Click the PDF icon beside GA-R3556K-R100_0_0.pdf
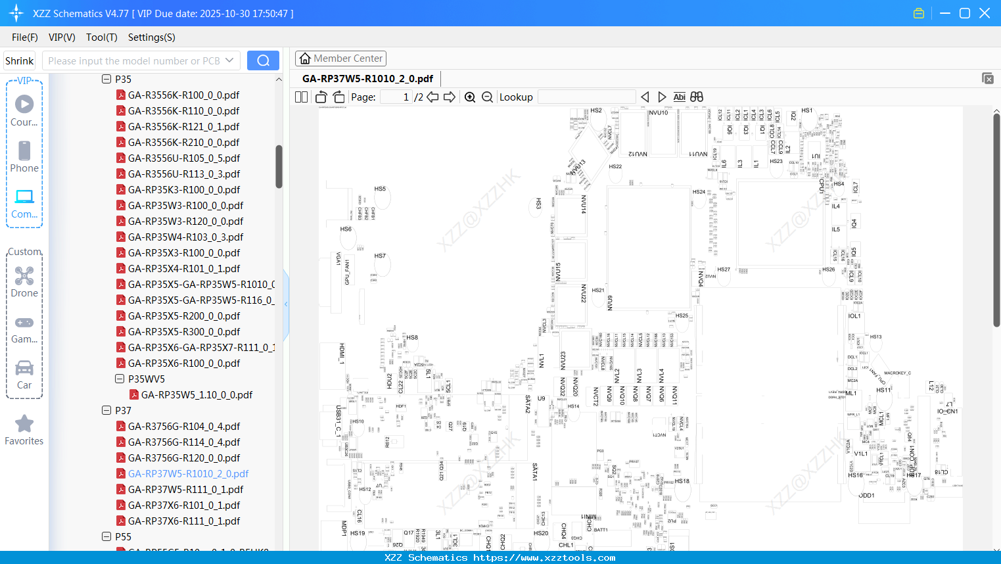 coord(121,95)
